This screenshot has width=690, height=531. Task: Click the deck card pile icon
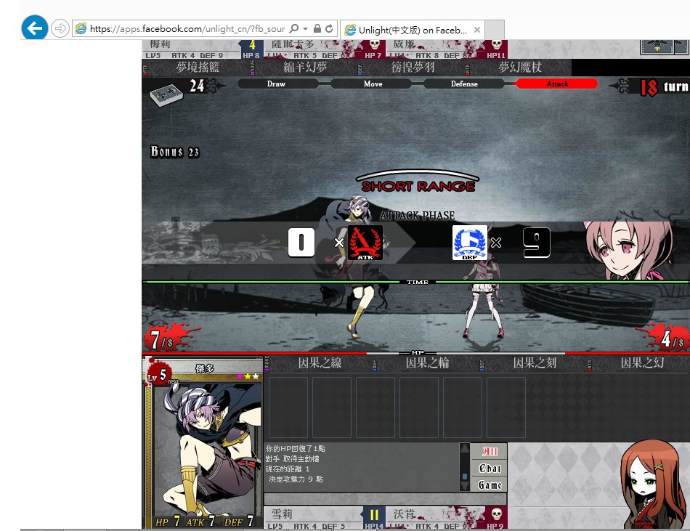(166, 94)
